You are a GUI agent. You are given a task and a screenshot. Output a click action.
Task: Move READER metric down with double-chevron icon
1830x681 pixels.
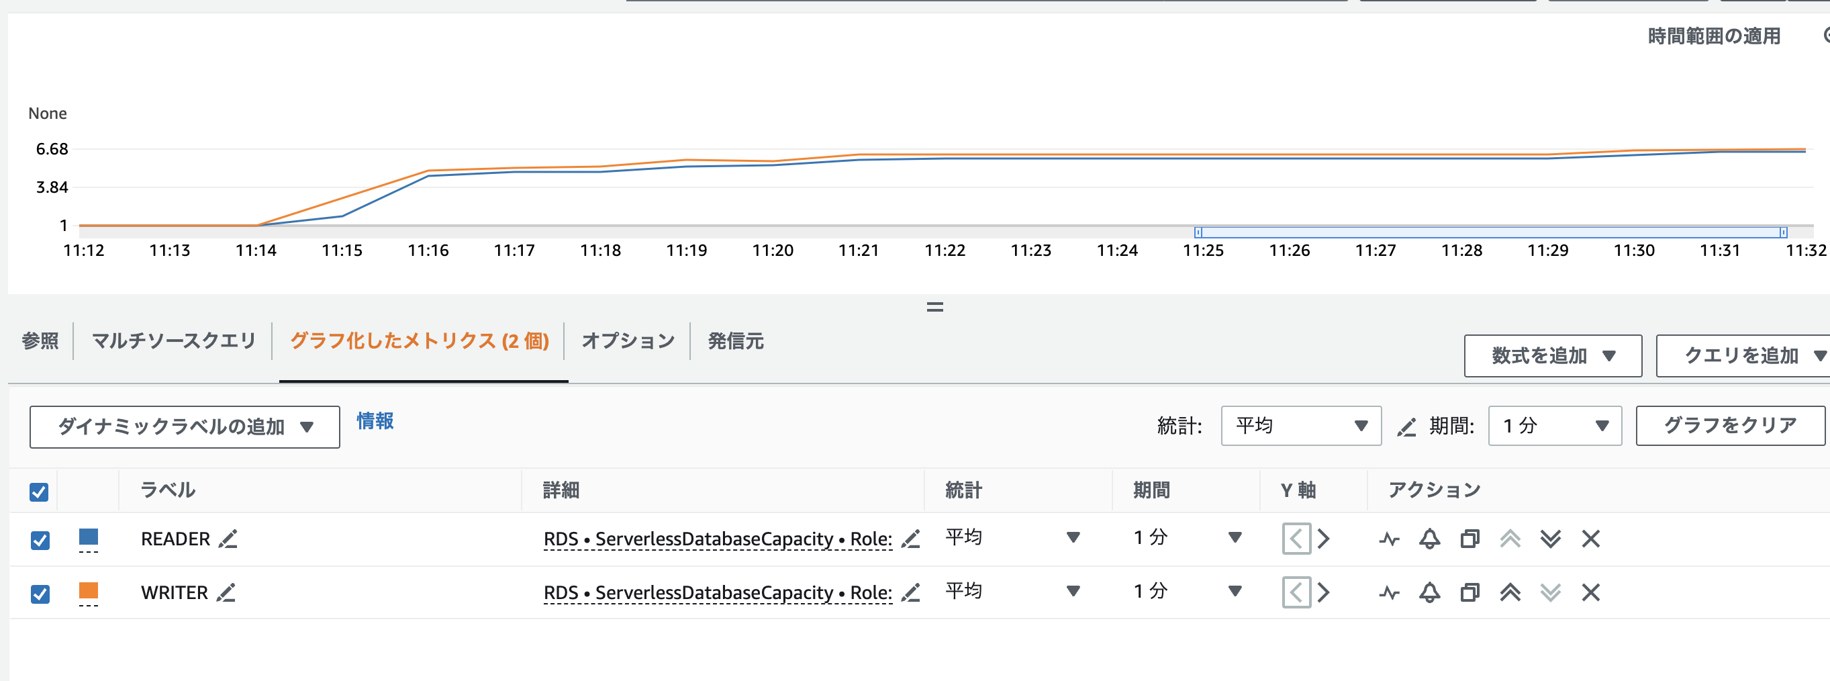point(1550,539)
